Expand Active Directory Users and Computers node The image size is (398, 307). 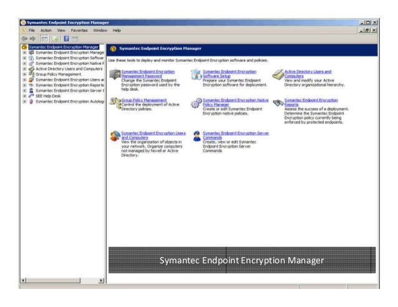[24, 69]
